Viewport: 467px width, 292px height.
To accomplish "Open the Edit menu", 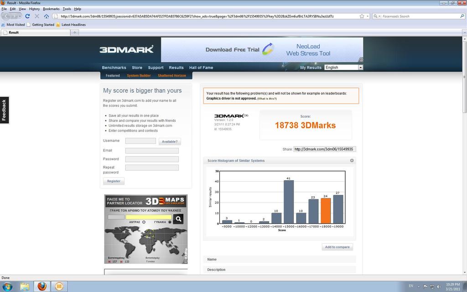I will click(12, 9).
